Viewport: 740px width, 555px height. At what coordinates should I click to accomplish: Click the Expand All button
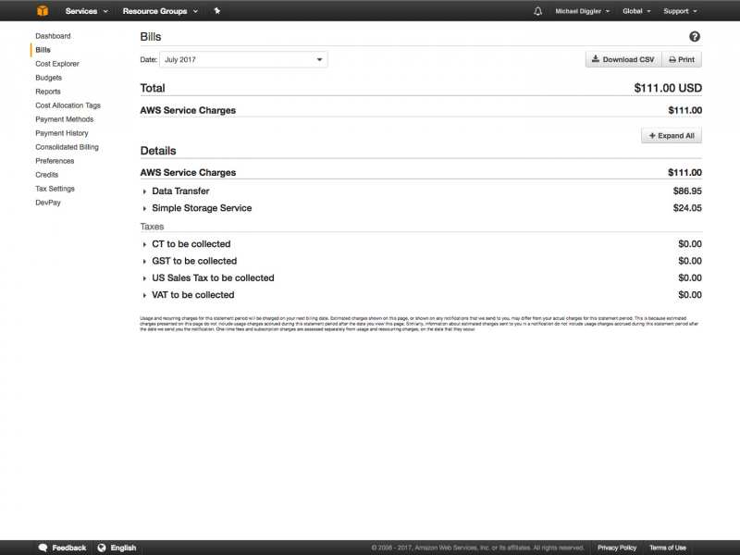point(672,135)
